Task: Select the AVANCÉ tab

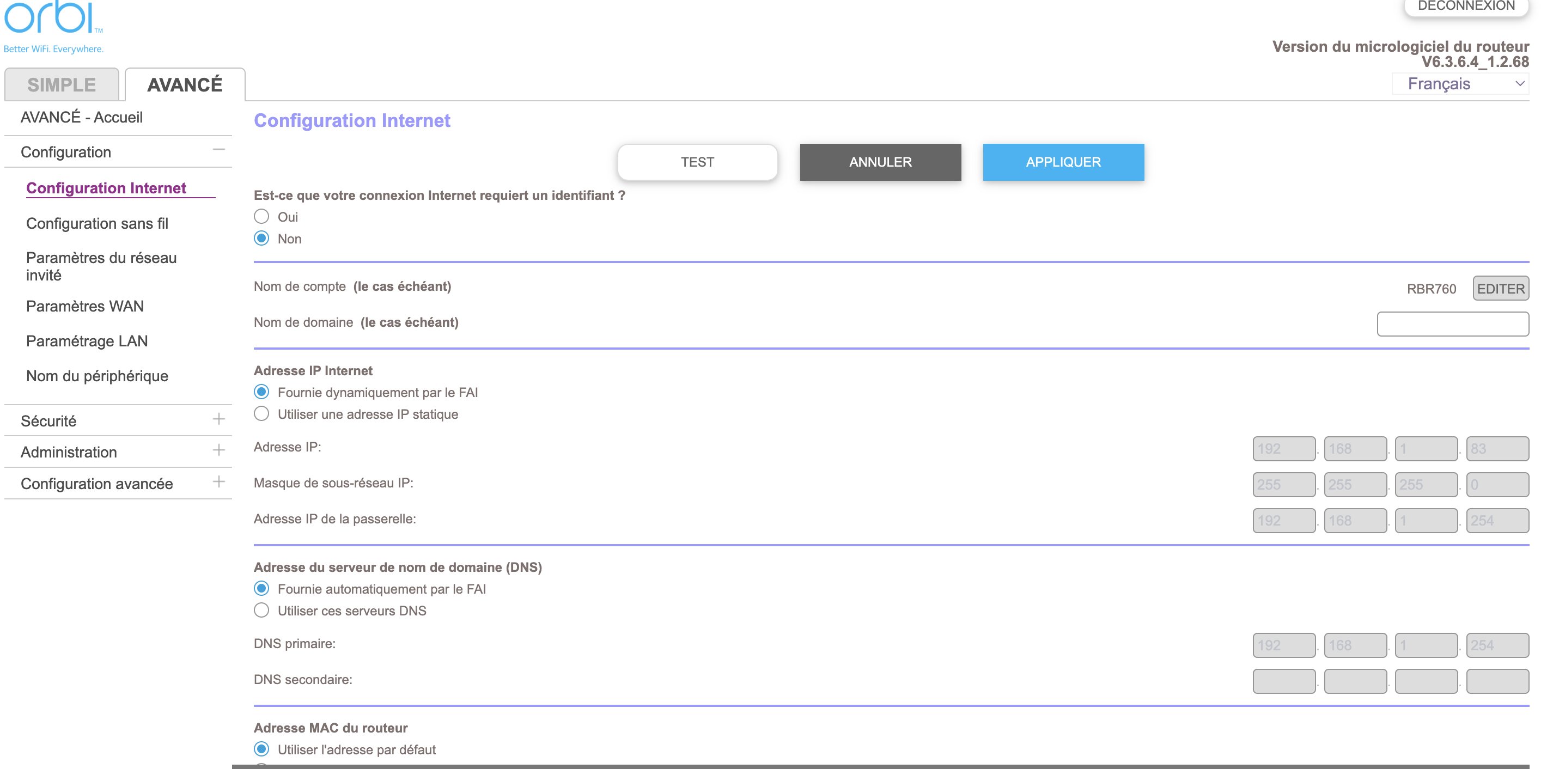Action: pos(185,84)
